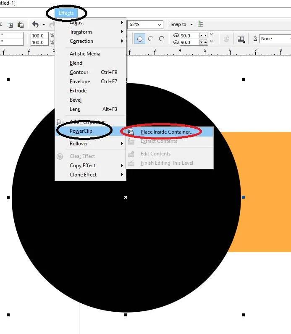Choose Place Inside Container

[170, 132]
